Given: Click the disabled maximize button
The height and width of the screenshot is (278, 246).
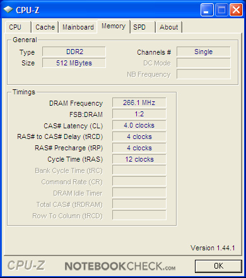Looking at the screenshot, I should 221,10.
